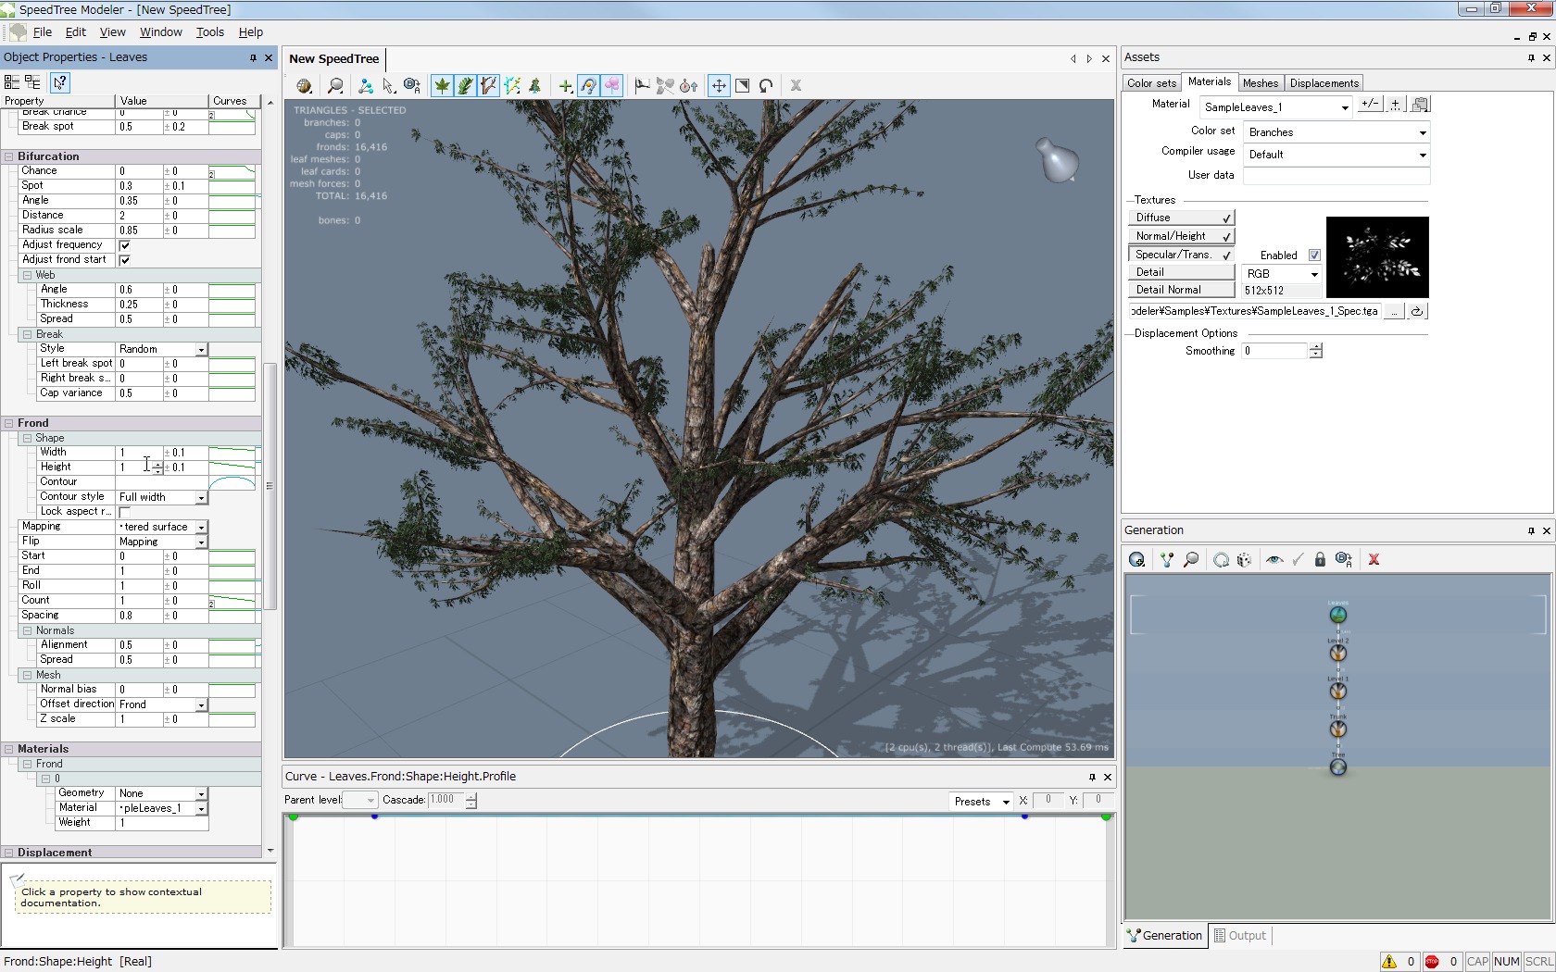Enable Lock aspect ratio checkbox
This screenshot has height=972, width=1556.
[125, 512]
